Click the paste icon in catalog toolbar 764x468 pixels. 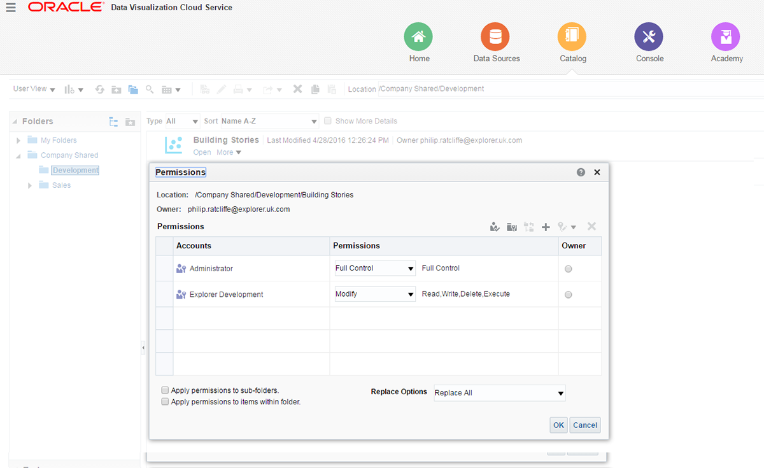[332, 90]
